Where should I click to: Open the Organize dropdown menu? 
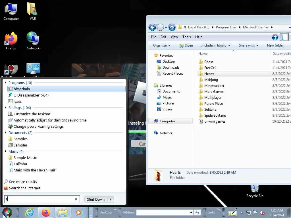(x=162, y=45)
